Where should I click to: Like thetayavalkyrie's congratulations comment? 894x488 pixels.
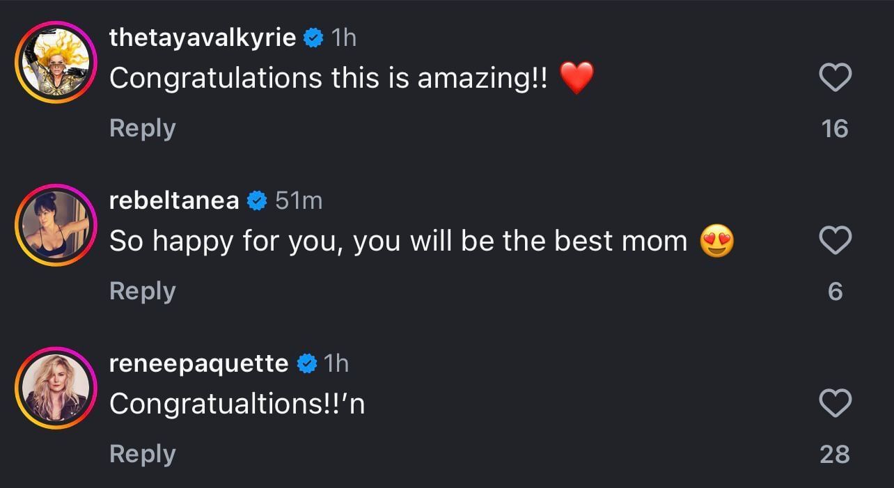835,77
